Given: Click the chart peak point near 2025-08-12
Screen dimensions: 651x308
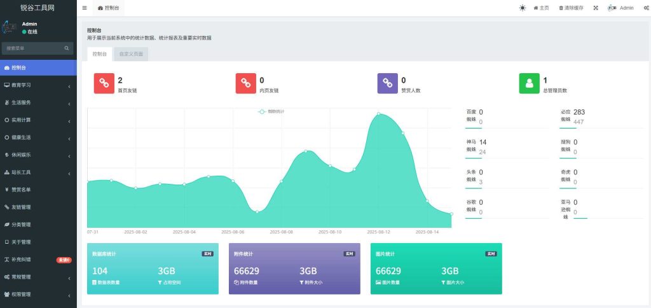Looking at the screenshot, I should point(378,113).
